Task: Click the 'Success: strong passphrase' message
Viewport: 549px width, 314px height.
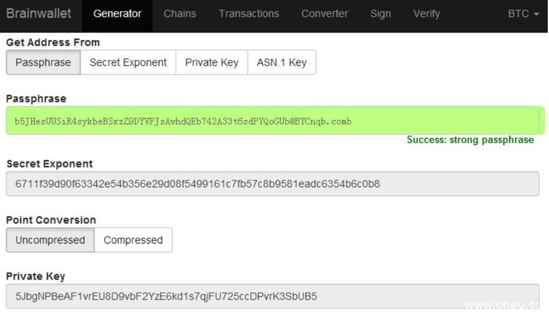Action: [x=470, y=140]
